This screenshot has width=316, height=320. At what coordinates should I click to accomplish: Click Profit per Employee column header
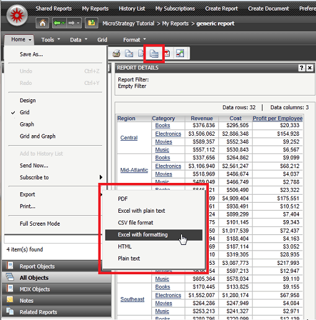pyautogui.click(x=278, y=118)
